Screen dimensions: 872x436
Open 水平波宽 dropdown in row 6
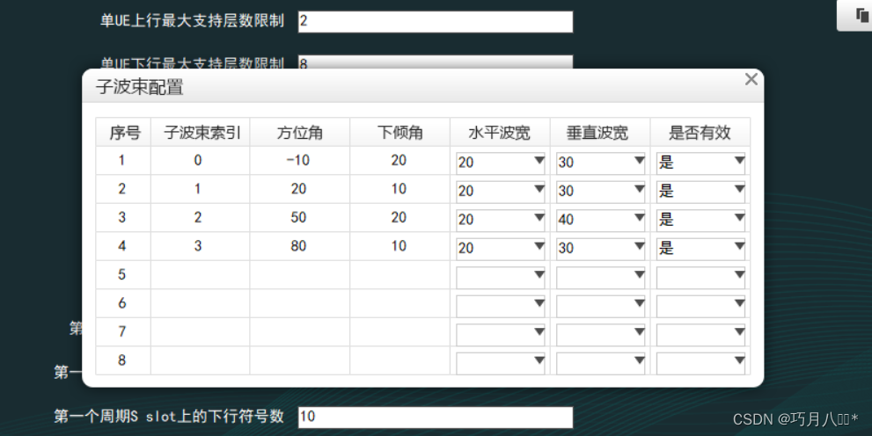[500, 305]
